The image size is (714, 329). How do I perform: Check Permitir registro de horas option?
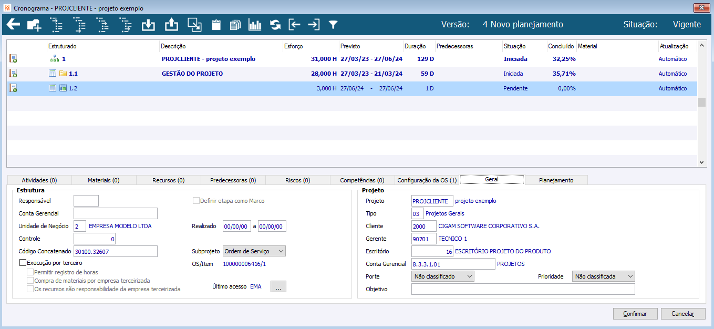click(30, 272)
